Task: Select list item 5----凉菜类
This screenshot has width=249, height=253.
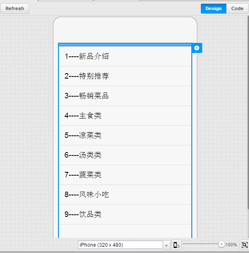Action: tap(125, 135)
